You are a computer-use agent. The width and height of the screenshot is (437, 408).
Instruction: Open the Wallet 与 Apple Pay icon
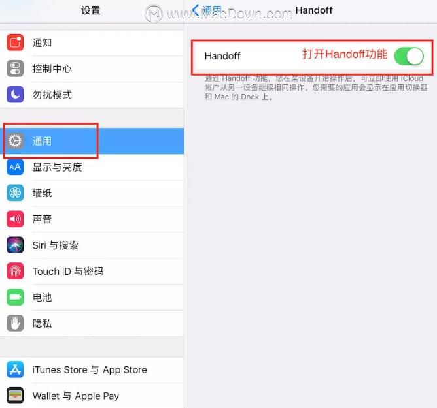click(x=15, y=396)
